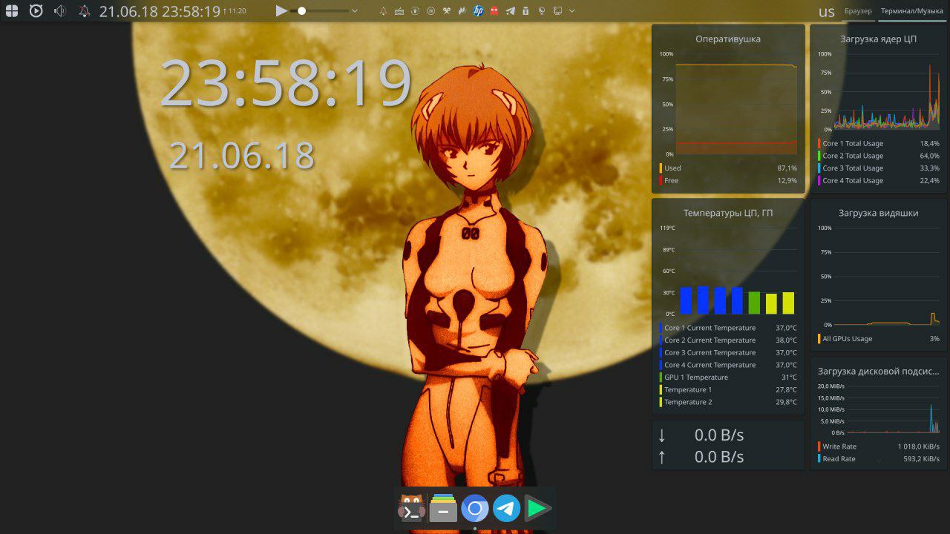Click the Загрузка ядер ЦП widget title

[x=879, y=39]
